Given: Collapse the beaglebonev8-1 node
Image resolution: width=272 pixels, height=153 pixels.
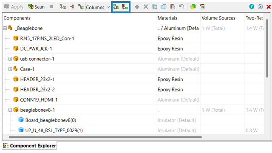Looking at the screenshot, I should pos(10,110).
